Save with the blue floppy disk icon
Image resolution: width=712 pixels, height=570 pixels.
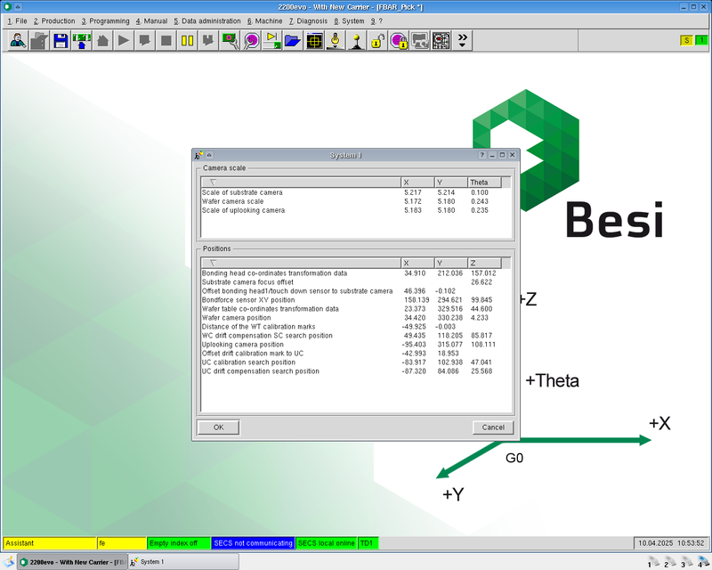tap(61, 40)
